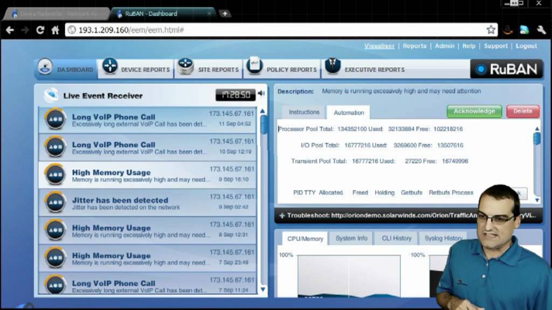Click event icon of the Jitter detected event
This screenshot has height=310, width=552.
pyautogui.click(x=56, y=202)
